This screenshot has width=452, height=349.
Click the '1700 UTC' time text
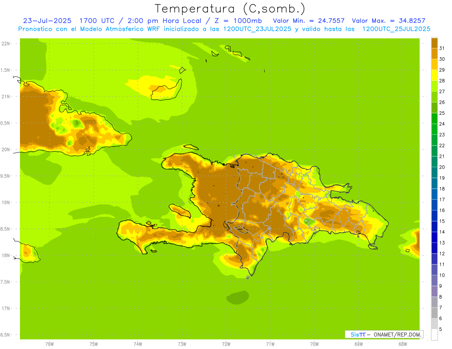[x=97, y=21]
